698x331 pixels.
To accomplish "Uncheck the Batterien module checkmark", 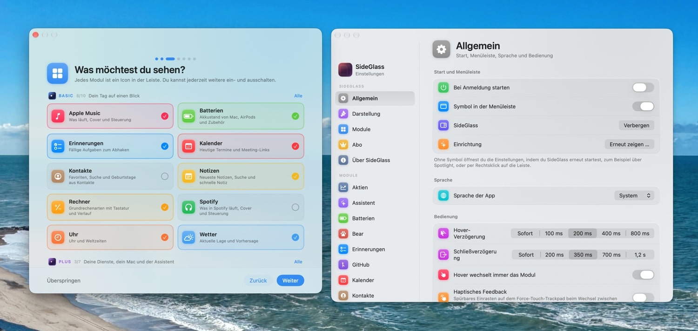I will (x=295, y=116).
